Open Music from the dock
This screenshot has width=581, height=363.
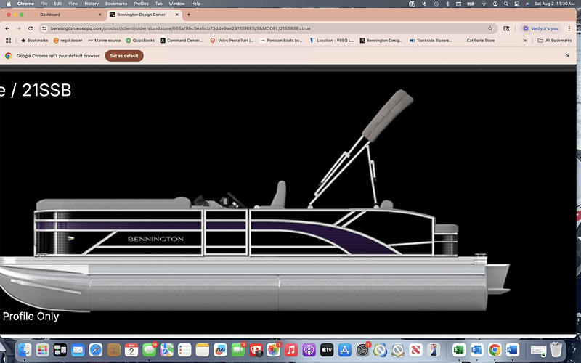point(291,350)
